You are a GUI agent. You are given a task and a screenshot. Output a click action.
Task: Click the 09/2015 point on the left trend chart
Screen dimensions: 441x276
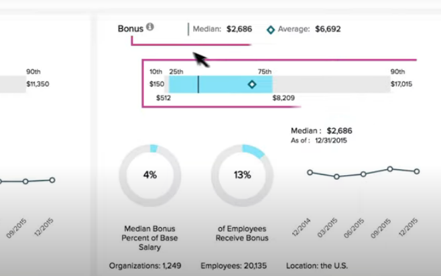click(25, 181)
